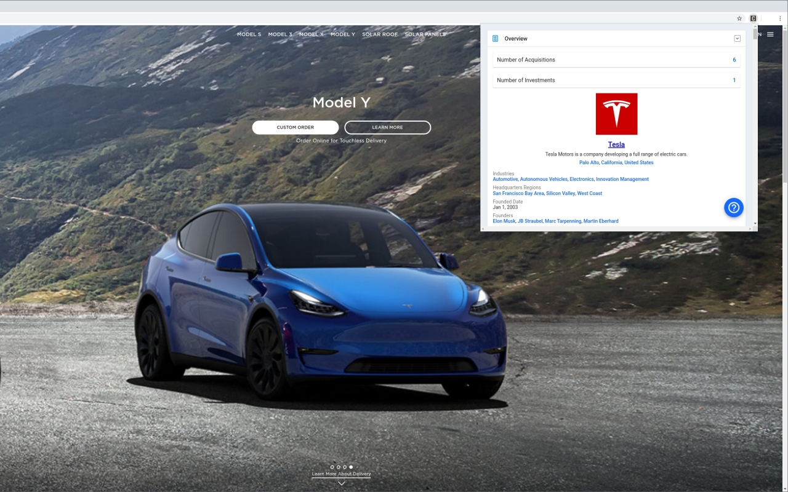The height and width of the screenshot is (492, 788).
Task: Open the Learn More About Delivery link
Action: [342, 474]
